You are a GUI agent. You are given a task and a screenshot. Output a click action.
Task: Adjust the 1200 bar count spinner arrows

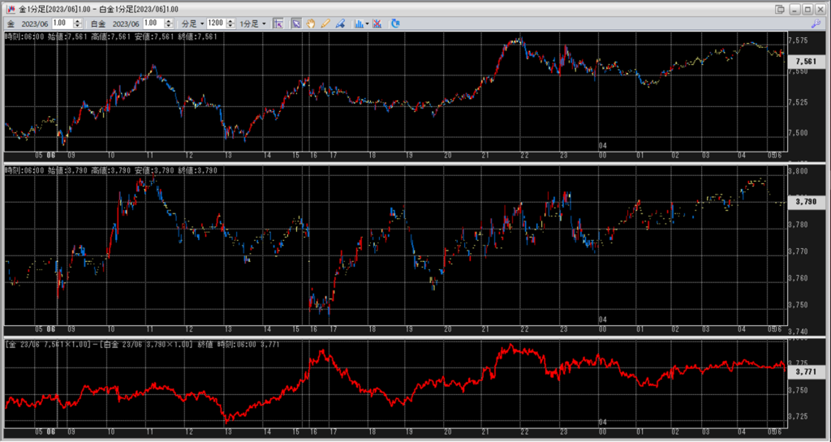tap(231, 24)
